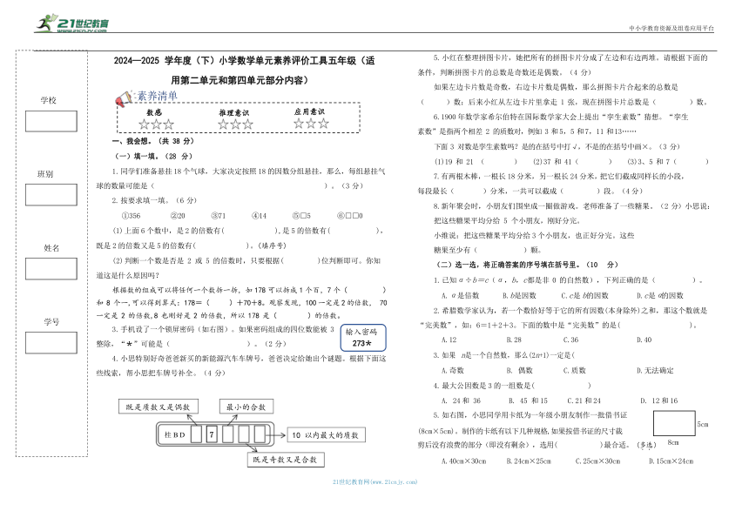
Task: Choose option C. 21和24
Action: click(x=584, y=401)
